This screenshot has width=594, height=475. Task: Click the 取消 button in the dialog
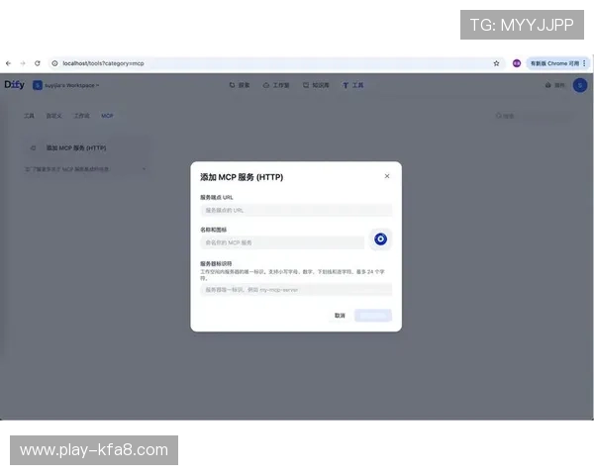pos(340,316)
